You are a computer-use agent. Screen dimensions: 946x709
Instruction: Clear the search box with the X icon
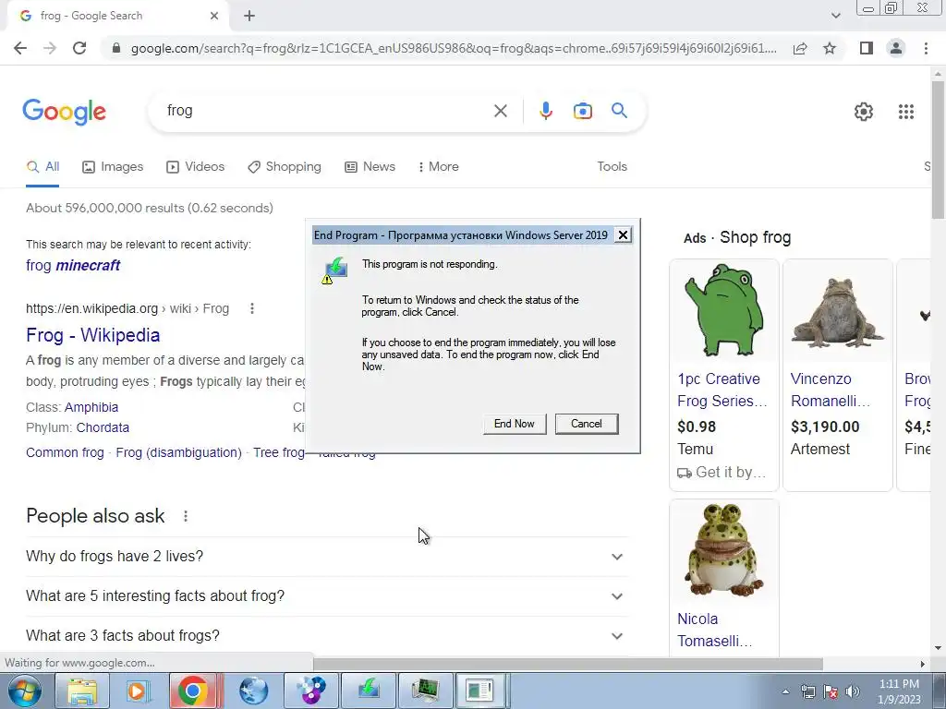[500, 111]
